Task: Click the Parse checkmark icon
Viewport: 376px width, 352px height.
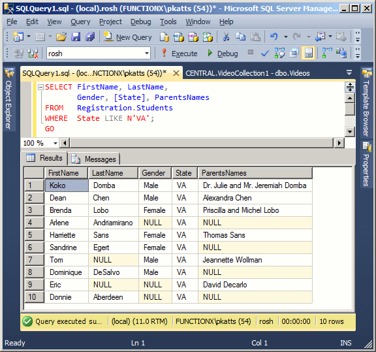Action: pos(265,53)
